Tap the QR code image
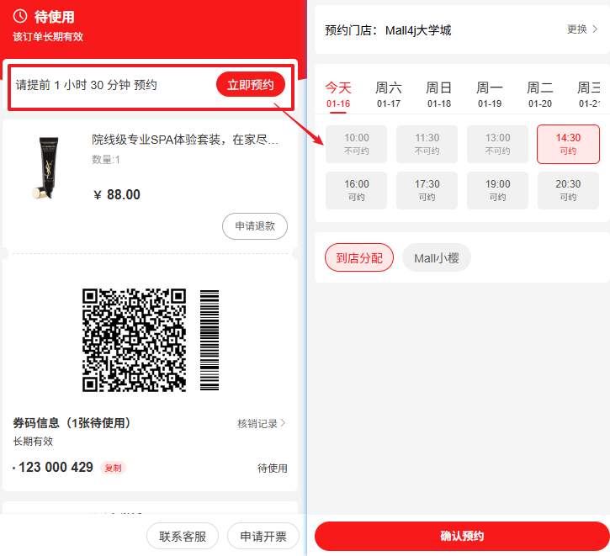The height and width of the screenshot is (556, 610). (x=135, y=340)
